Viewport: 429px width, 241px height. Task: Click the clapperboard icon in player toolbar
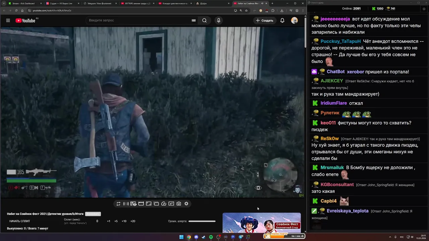pyautogui.click(x=141, y=204)
